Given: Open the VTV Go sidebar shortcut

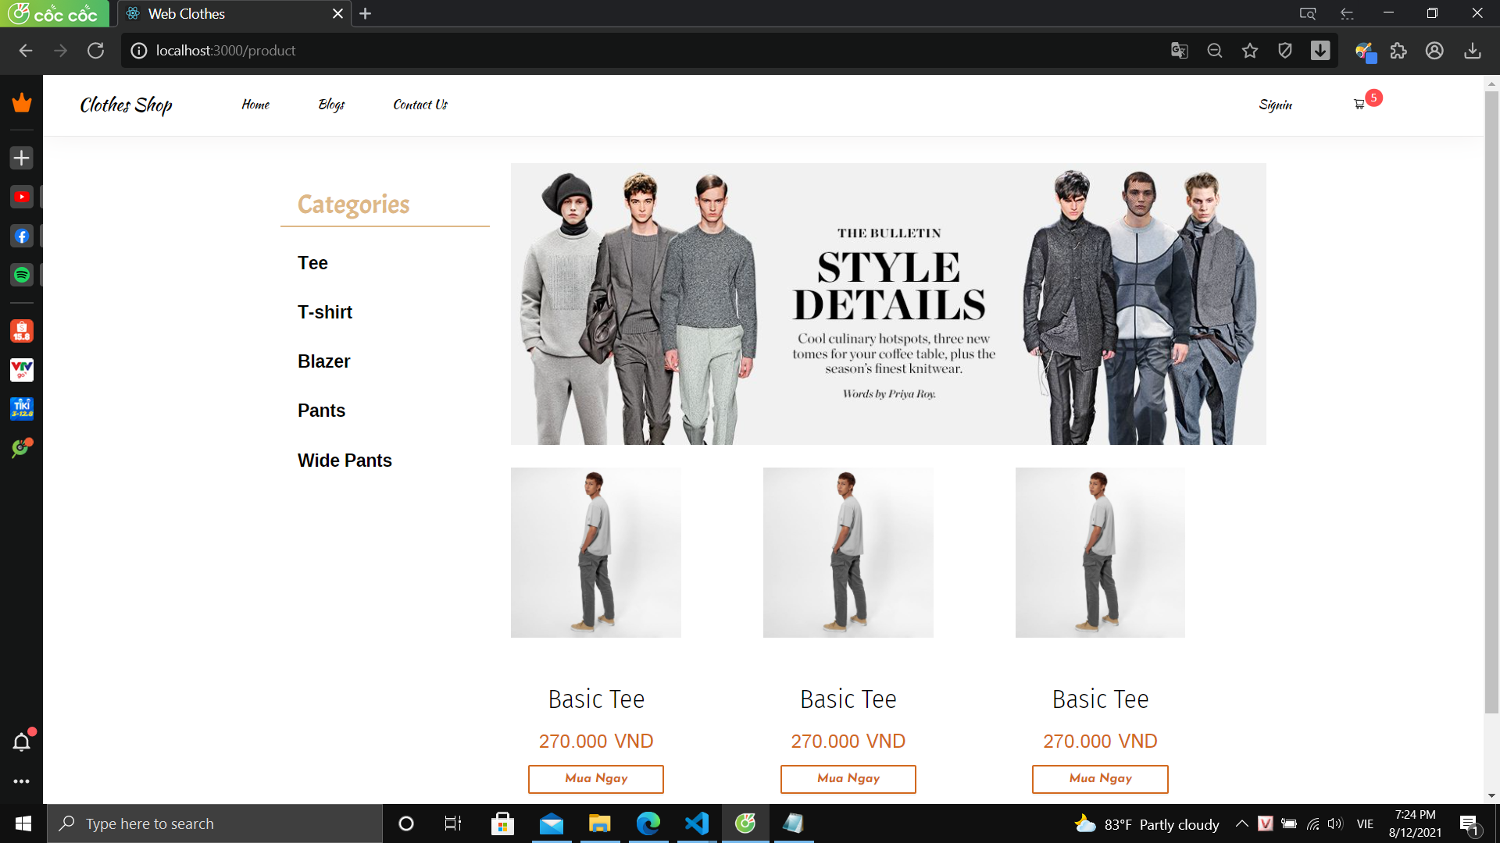Looking at the screenshot, I should point(22,369).
